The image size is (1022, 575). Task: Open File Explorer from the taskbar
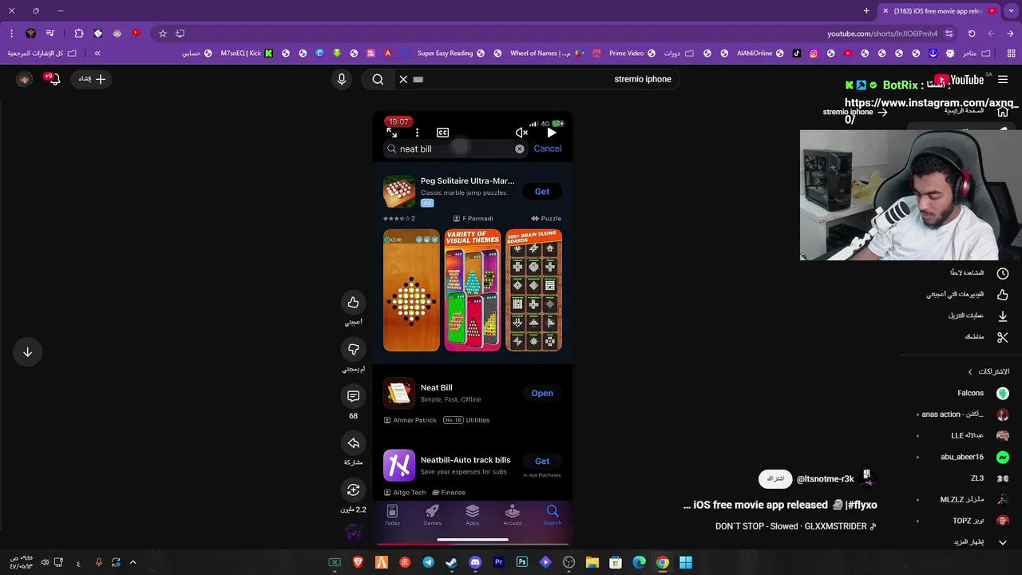pos(592,562)
